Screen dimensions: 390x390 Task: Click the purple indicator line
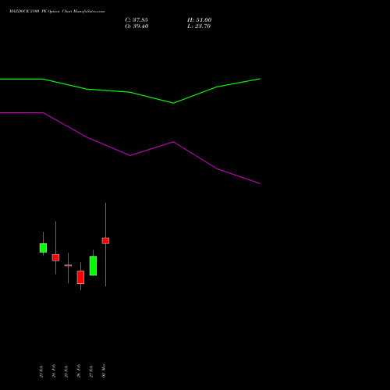(130, 155)
